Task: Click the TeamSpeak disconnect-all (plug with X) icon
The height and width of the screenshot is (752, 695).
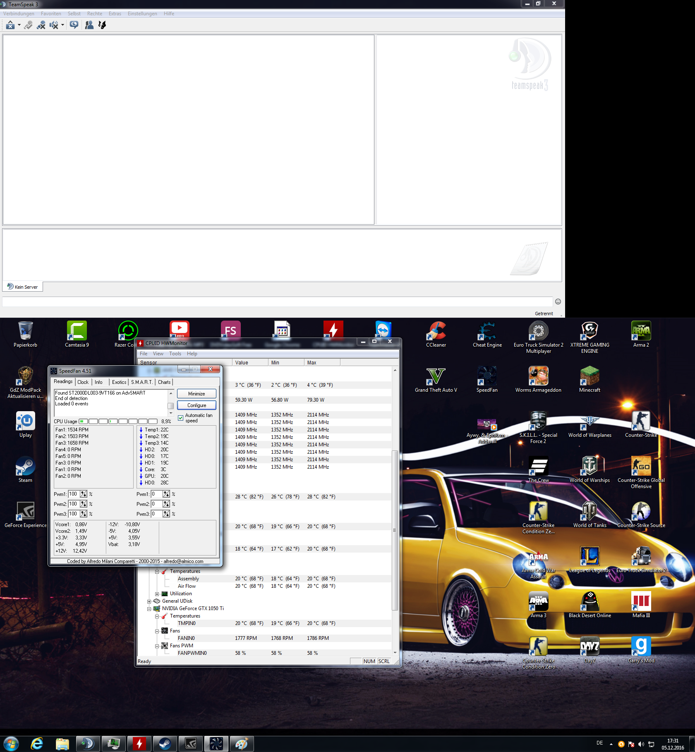Action: pyautogui.click(x=41, y=25)
